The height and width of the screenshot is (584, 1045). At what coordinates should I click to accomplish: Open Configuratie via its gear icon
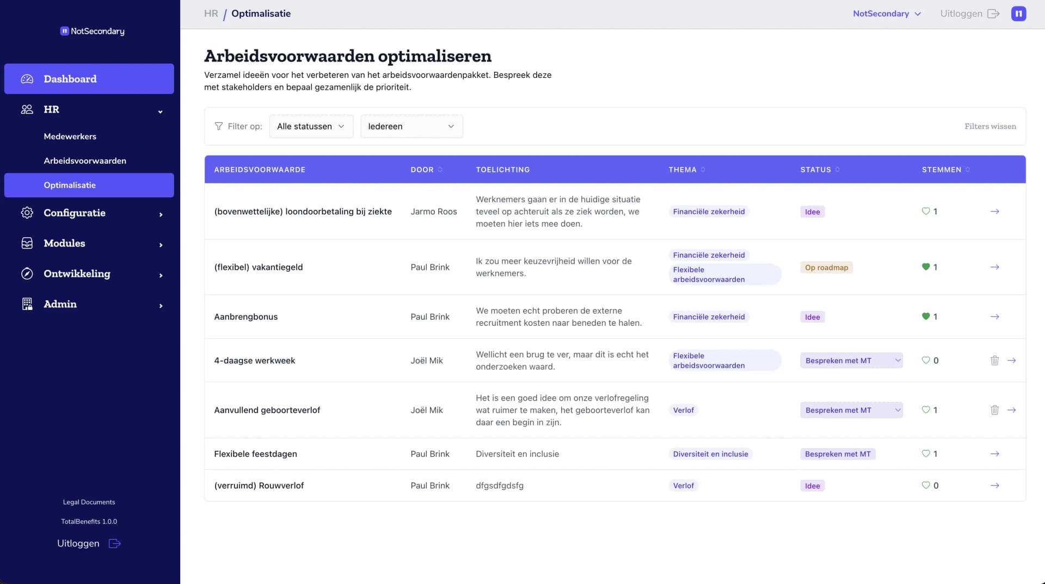click(x=27, y=213)
